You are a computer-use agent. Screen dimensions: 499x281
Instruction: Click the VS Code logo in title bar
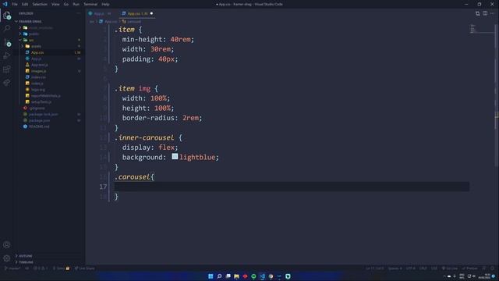point(5,4)
